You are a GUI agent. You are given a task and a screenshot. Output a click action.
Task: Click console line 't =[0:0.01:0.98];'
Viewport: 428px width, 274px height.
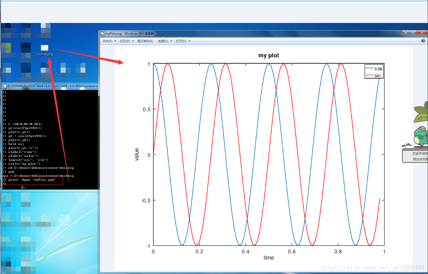25,124
